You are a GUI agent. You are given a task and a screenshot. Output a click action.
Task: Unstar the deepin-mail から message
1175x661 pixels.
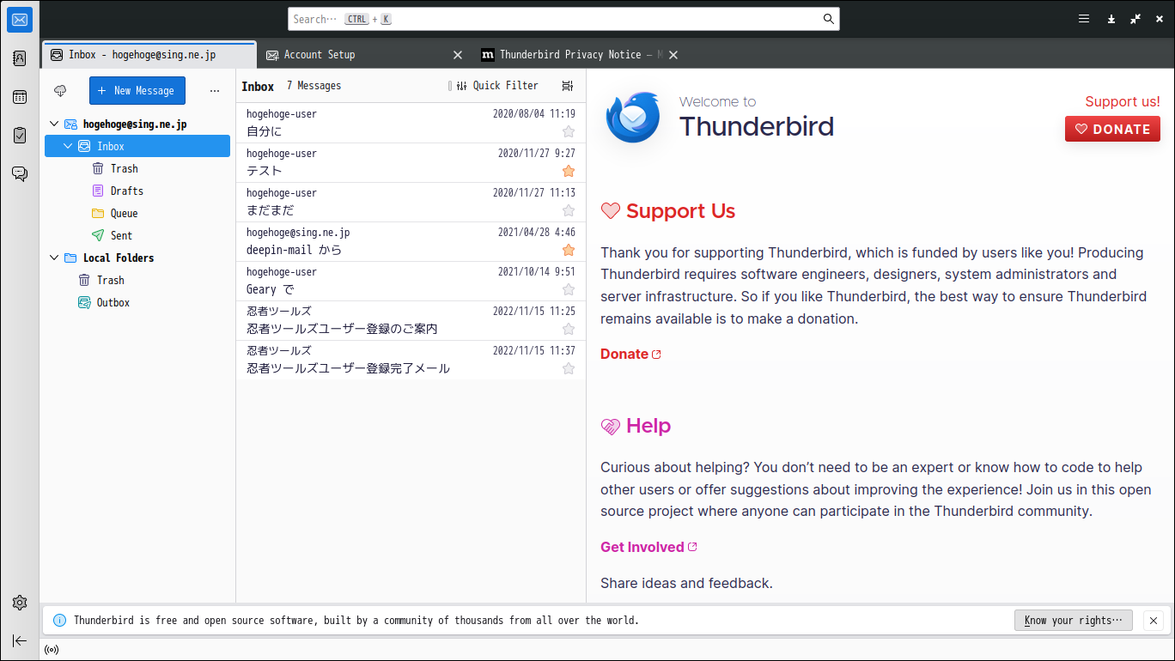tap(569, 250)
